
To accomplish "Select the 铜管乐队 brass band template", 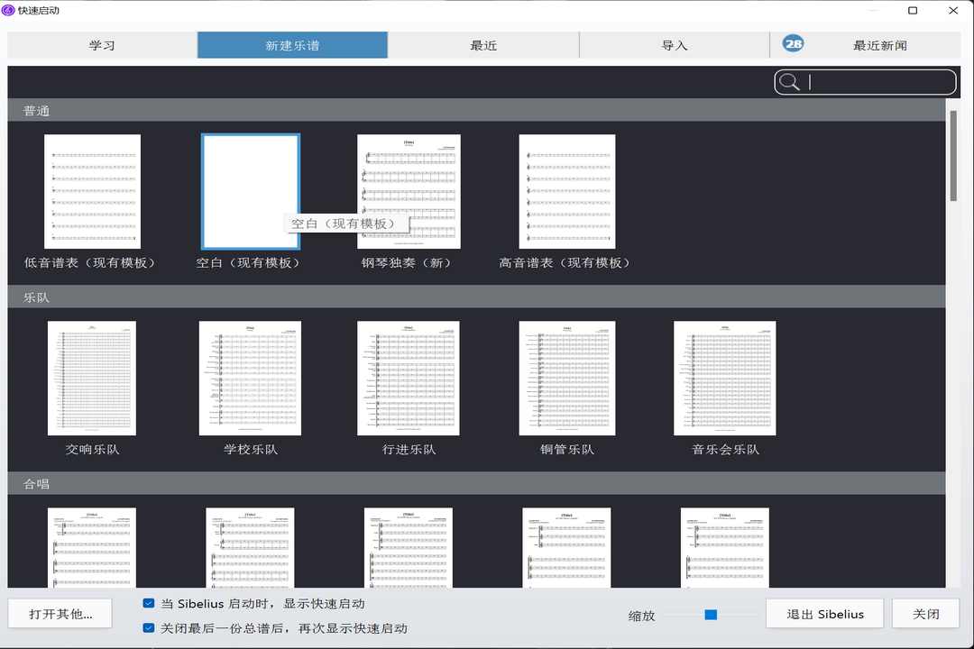I will 566,378.
